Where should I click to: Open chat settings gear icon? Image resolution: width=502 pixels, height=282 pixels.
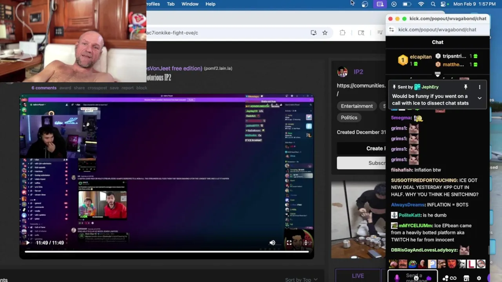tap(479, 278)
